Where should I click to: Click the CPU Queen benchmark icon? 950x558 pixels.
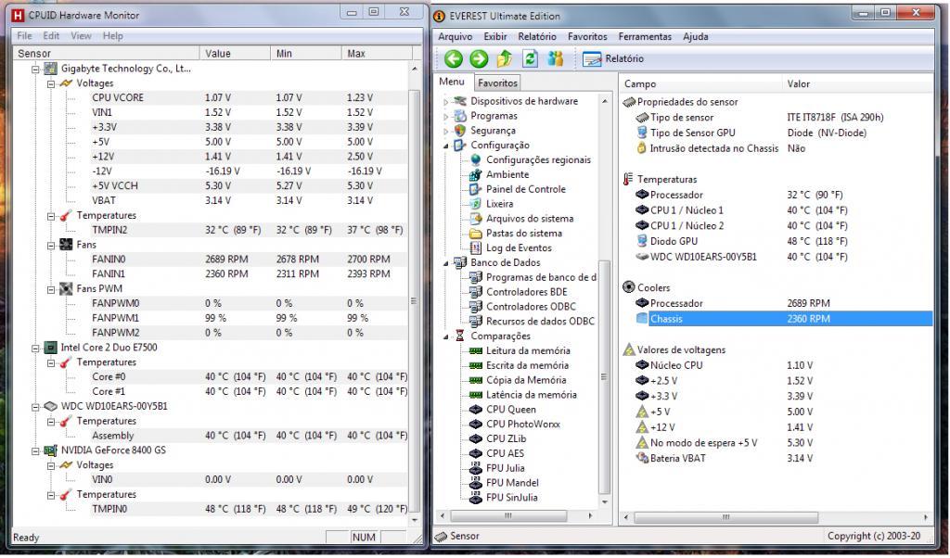(476, 409)
